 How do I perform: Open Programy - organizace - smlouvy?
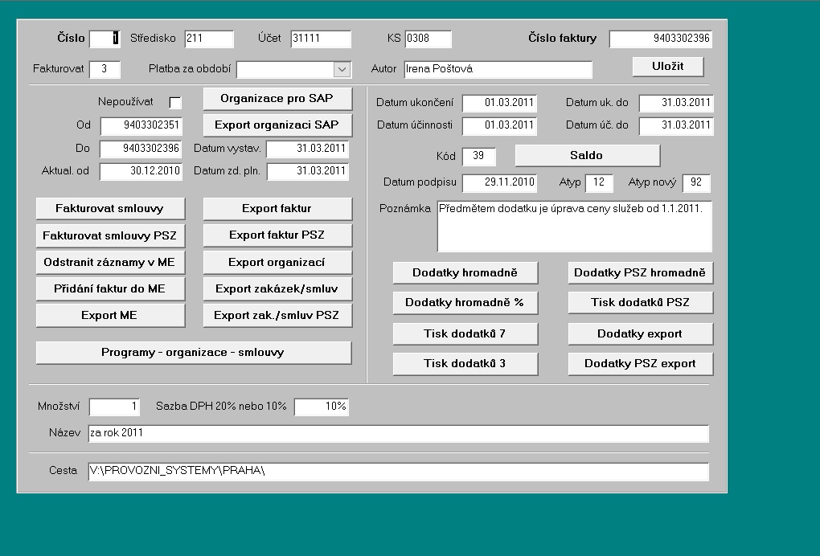(194, 353)
